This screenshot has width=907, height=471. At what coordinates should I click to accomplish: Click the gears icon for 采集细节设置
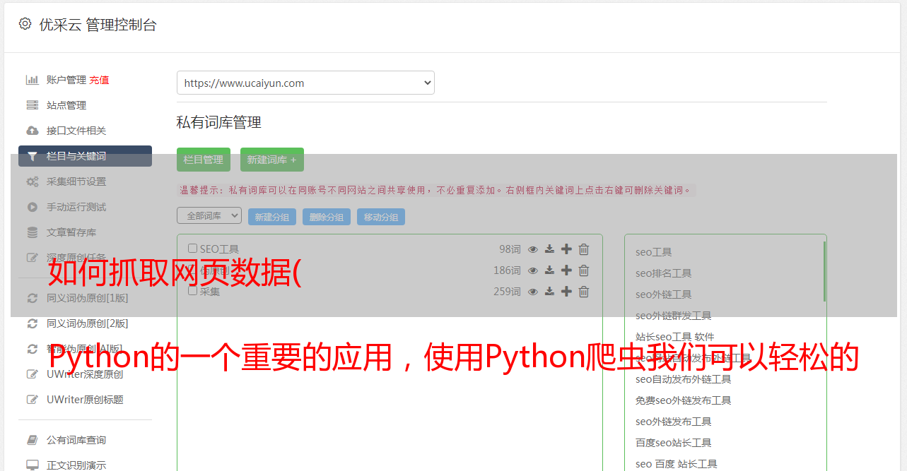[x=33, y=181]
